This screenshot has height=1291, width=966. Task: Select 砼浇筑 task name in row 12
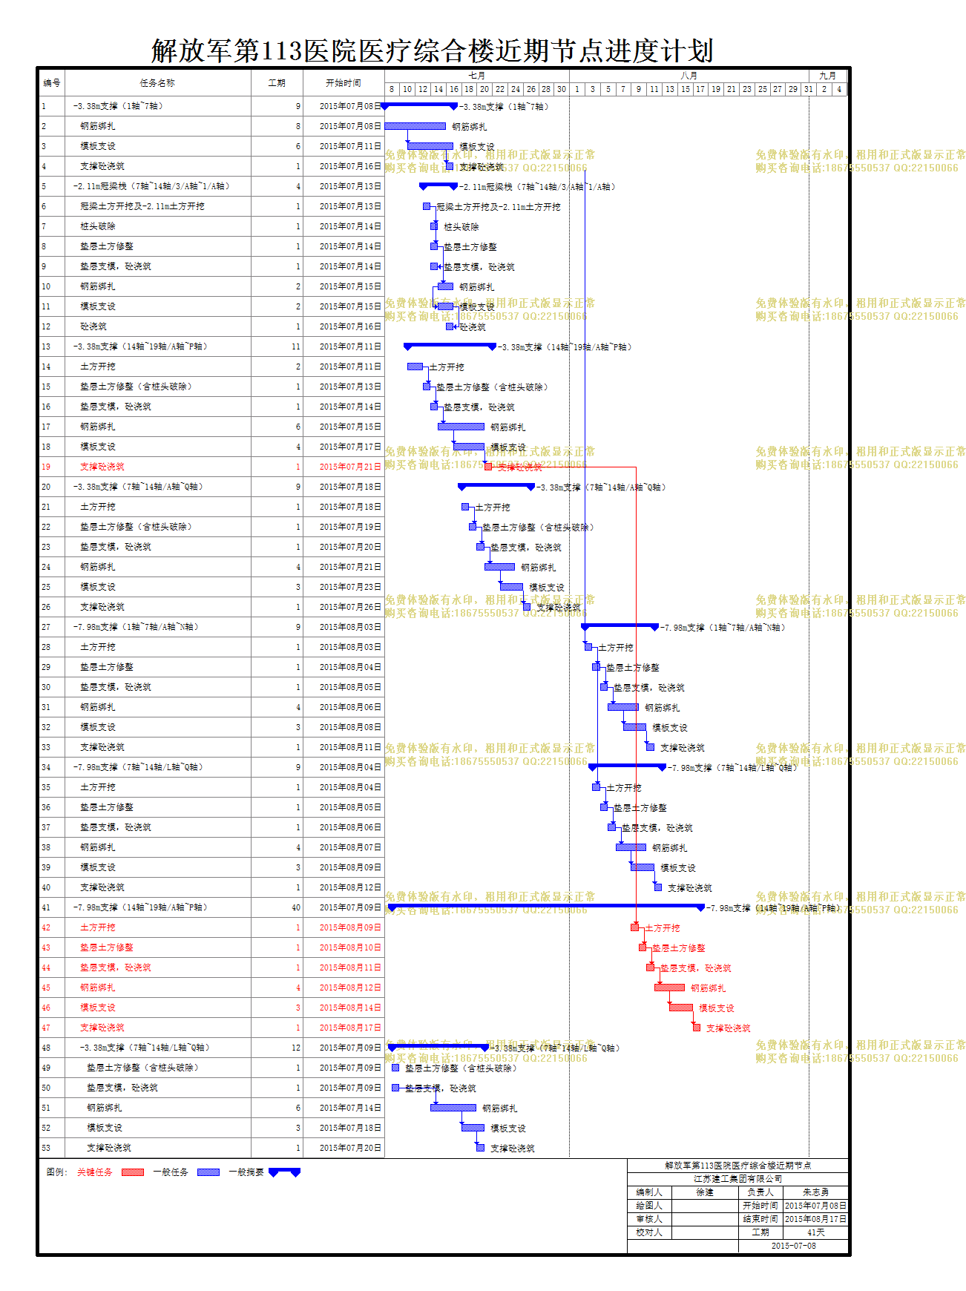click(x=93, y=326)
